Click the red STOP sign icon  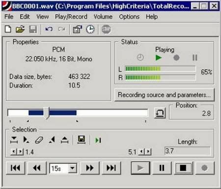pyautogui.click(x=106, y=29)
